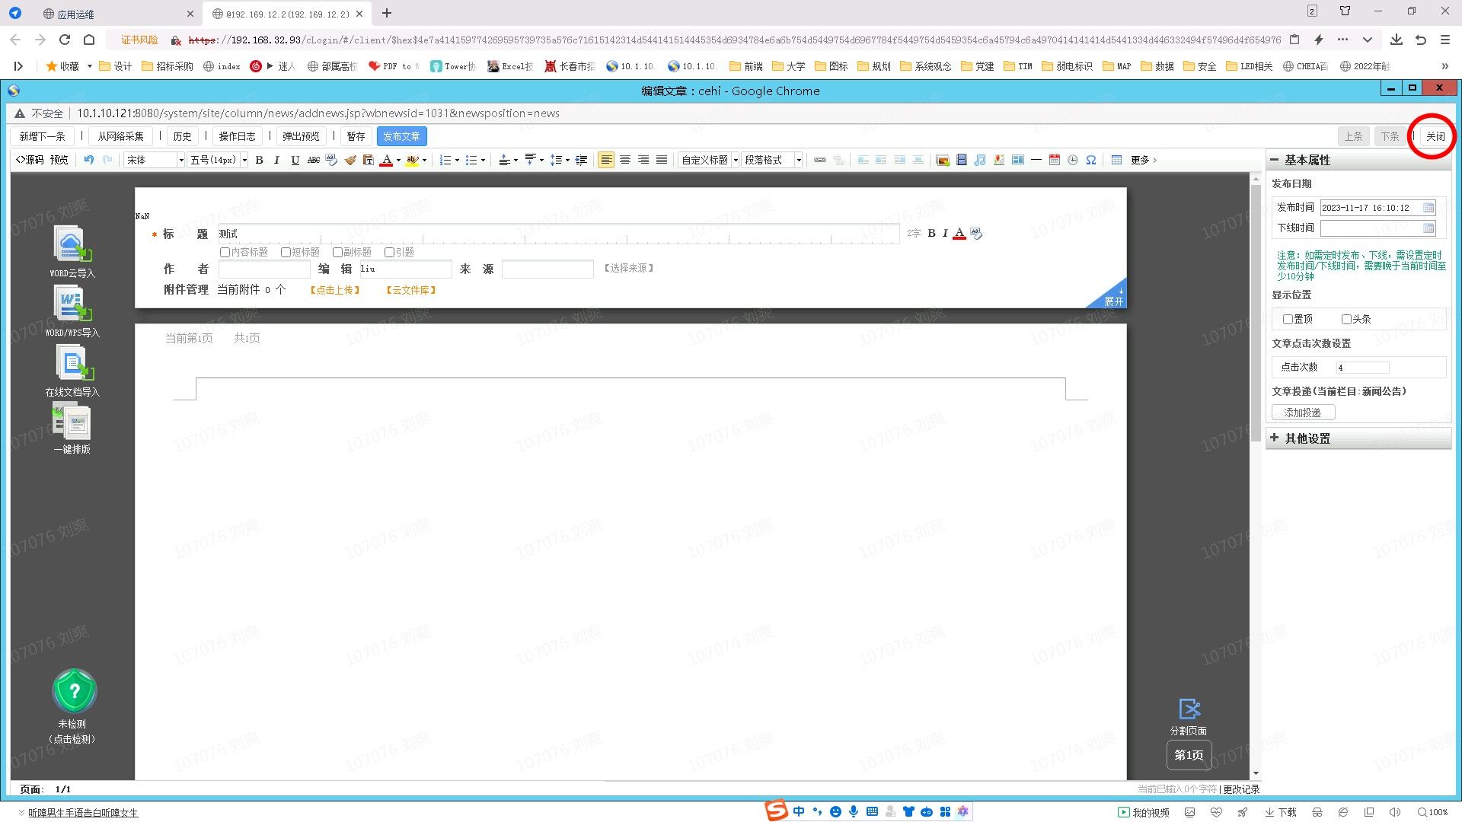Click the insert hyperlink chain icon
The width and height of the screenshot is (1462, 822).
tap(820, 160)
